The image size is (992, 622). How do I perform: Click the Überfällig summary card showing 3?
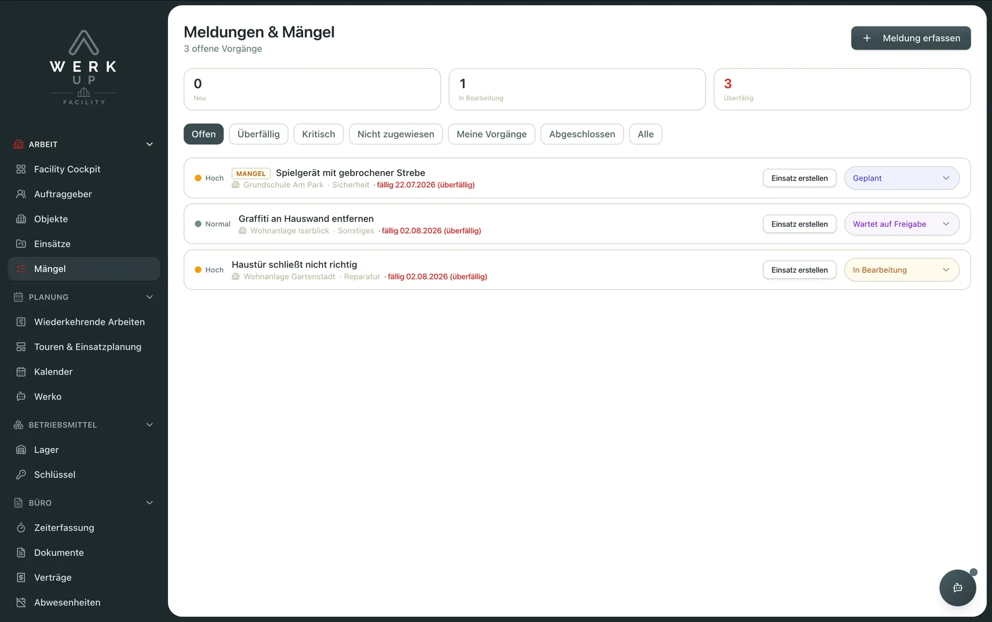click(842, 89)
